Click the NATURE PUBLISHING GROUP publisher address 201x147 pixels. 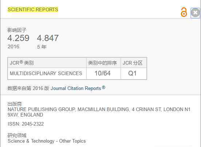coord(99,112)
